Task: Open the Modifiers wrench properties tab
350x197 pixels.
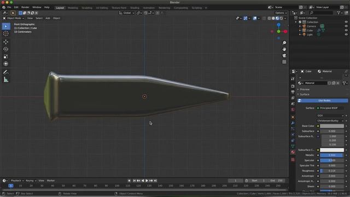Action: [293, 123]
